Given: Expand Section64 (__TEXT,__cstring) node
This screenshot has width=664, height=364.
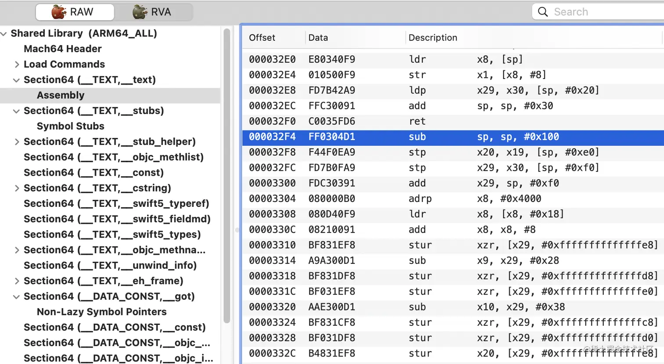Looking at the screenshot, I should [x=17, y=188].
